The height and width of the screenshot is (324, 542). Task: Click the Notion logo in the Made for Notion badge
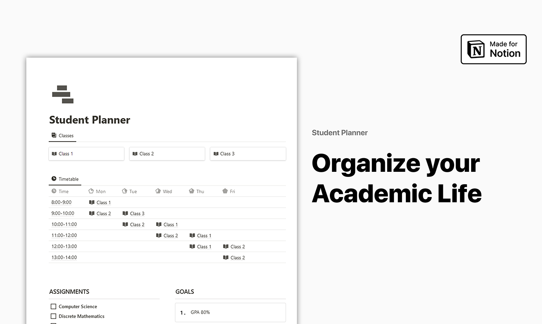(475, 49)
